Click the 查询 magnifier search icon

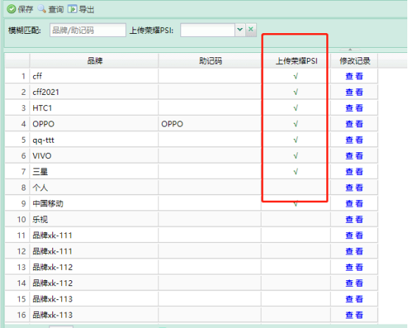[41, 9]
